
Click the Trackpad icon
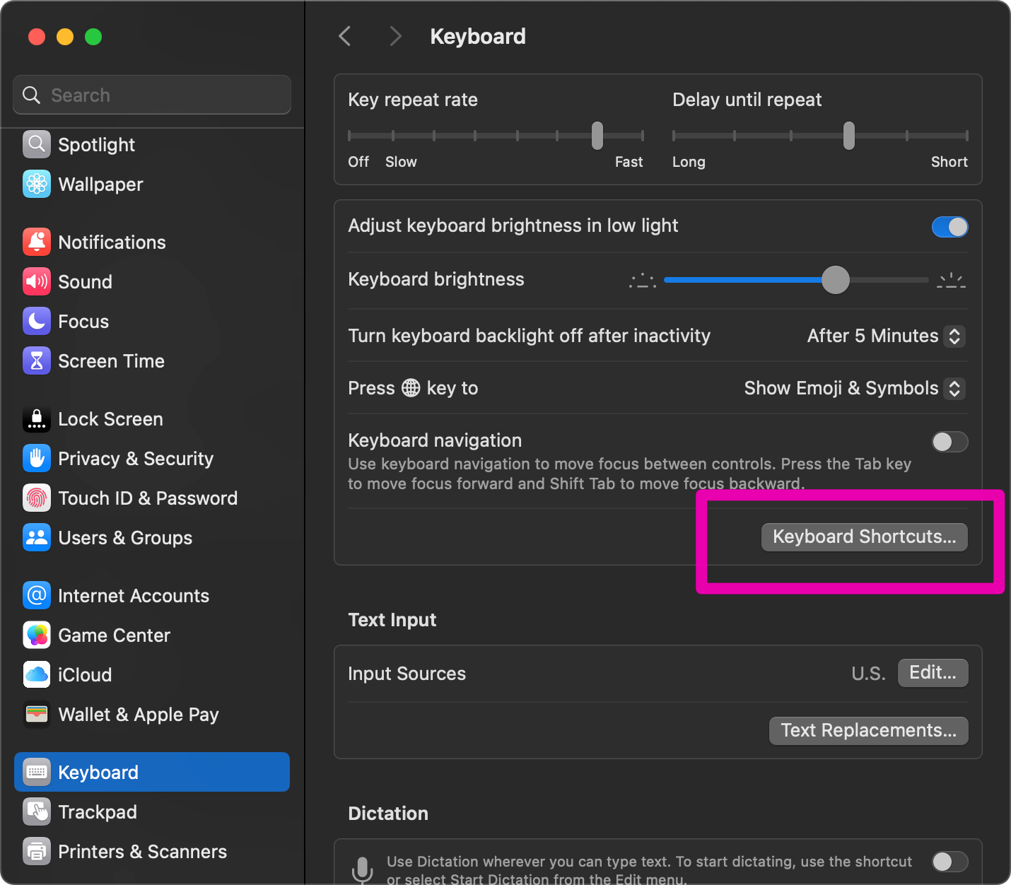pos(37,811)
